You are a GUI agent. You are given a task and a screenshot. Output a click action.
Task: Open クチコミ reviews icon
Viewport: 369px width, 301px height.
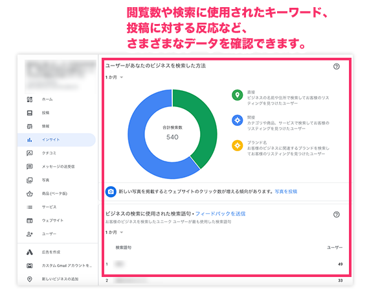[x=30, y=153]
